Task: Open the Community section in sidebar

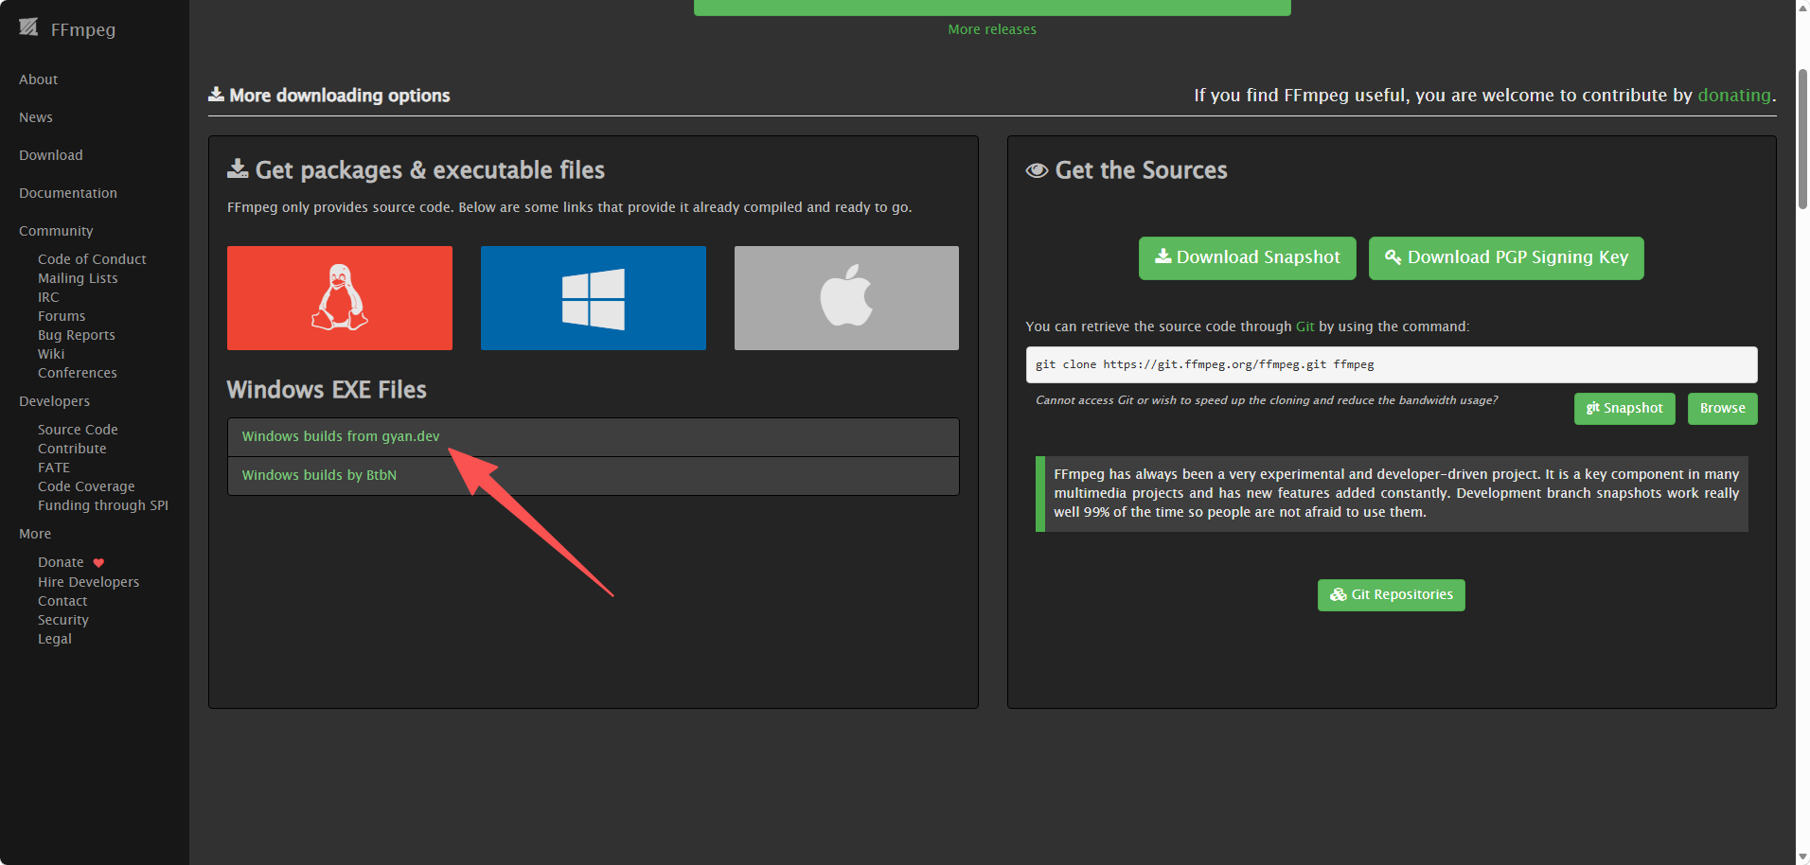Action: (56, 231)
